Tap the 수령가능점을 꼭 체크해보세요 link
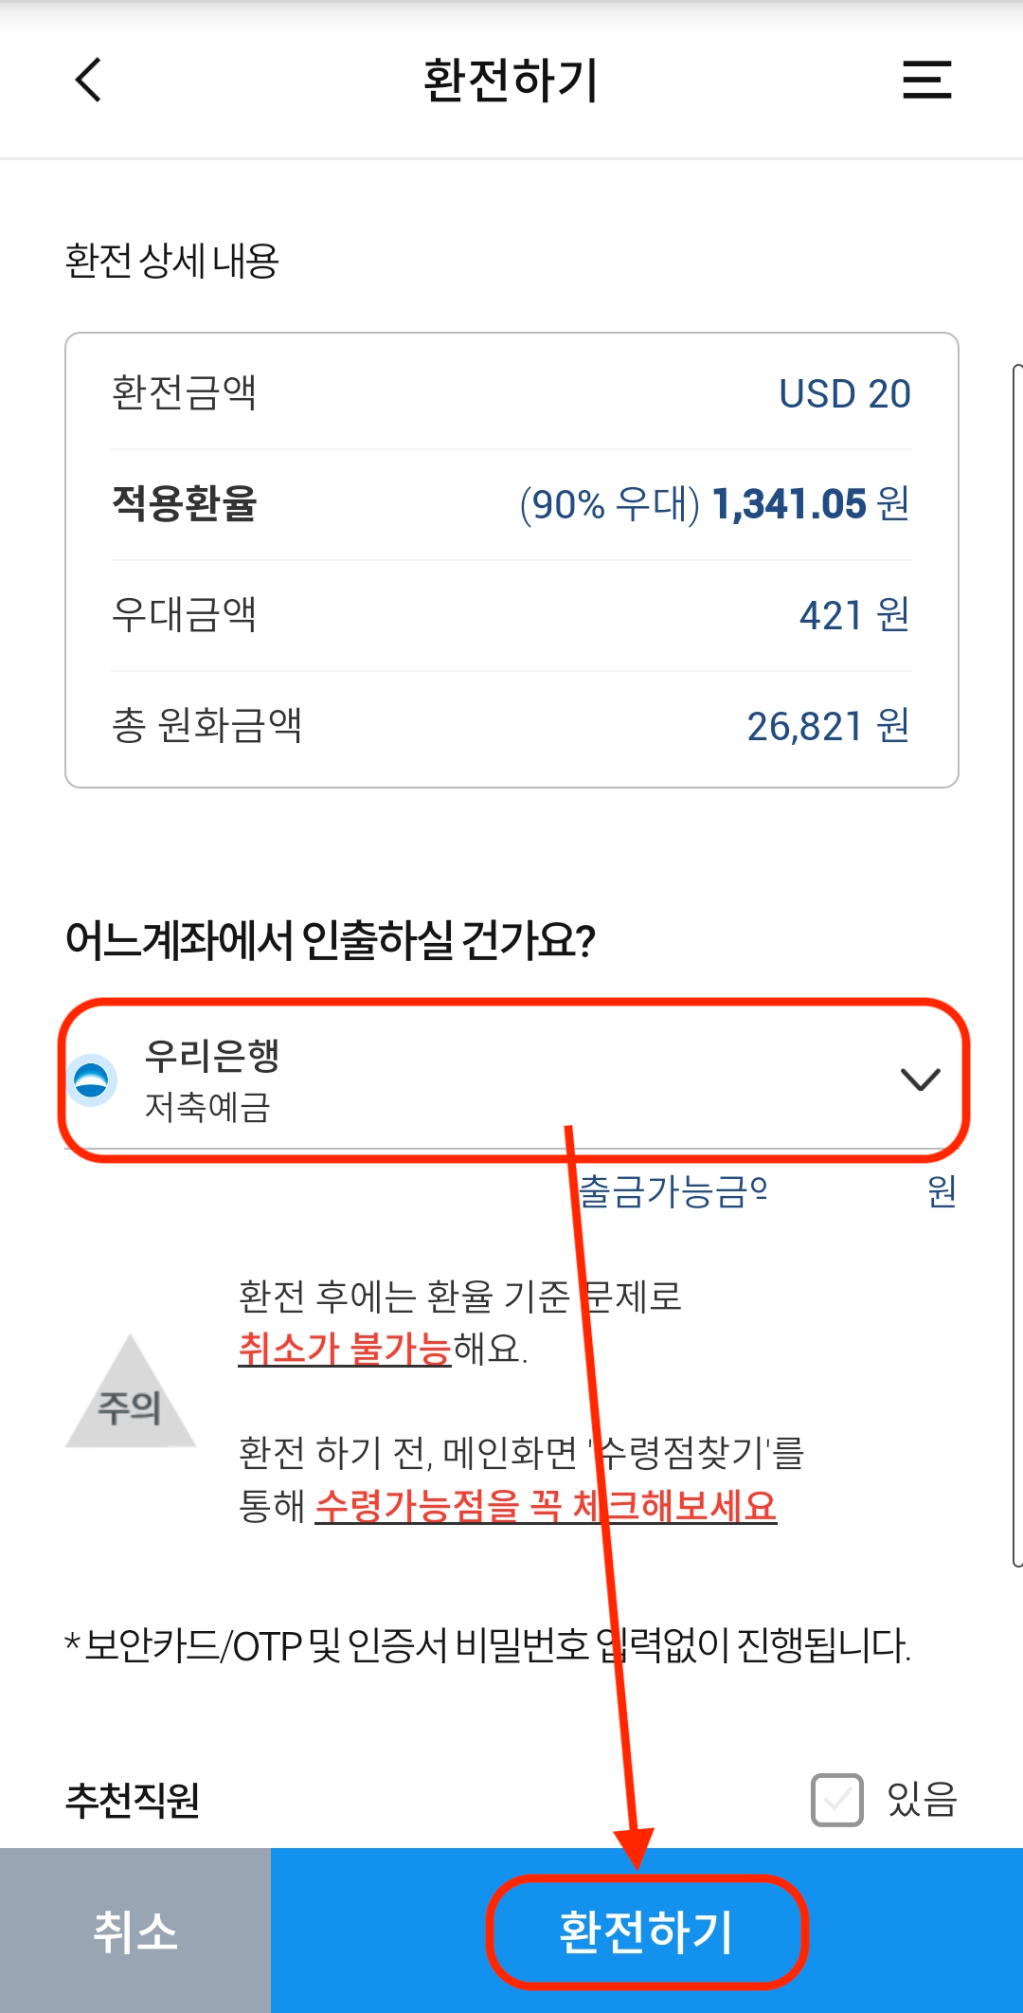This screenshot has width=1023, height=2013. click(x=546, y=1505)
